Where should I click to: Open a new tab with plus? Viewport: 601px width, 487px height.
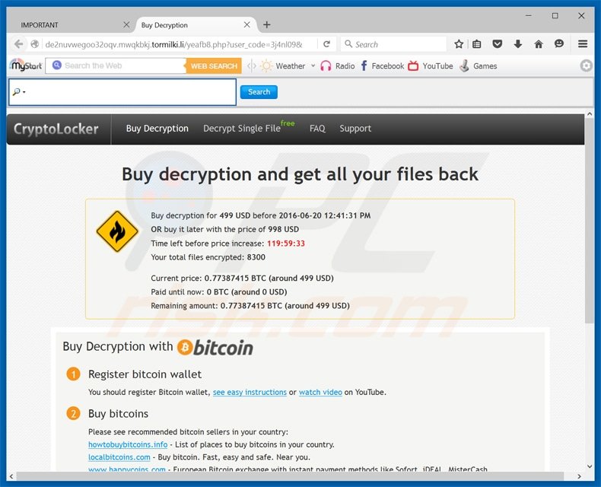(267, 25)
